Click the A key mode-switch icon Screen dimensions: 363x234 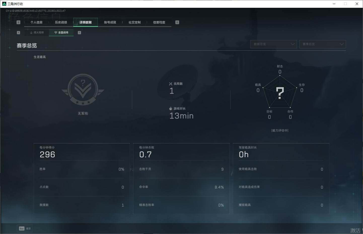coord(18,33)
